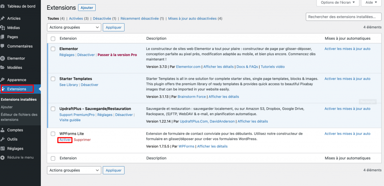Filter by the Activées tab

point(76,18)
